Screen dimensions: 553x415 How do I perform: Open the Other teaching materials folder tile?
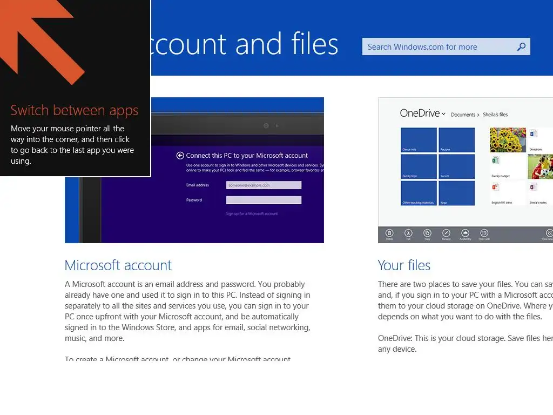pyautogui.click(x=419, y=193)
